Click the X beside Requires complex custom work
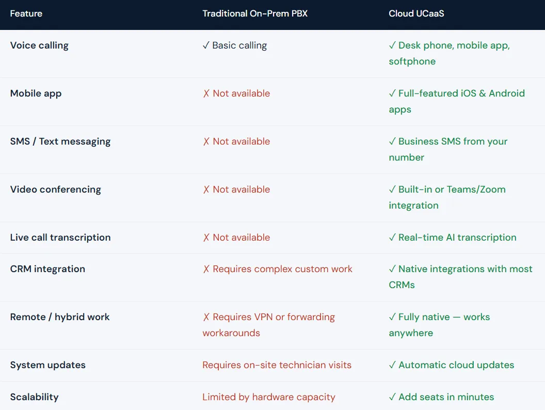 tap(206, 269)
